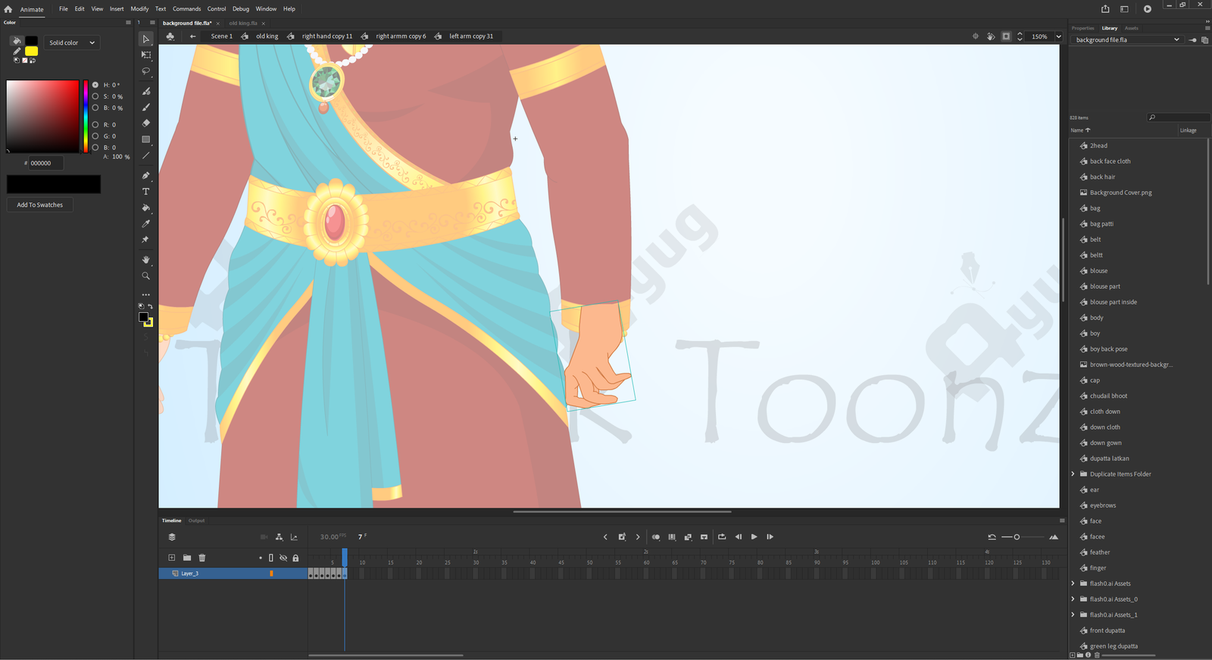Toggle show or hide all layers

pos(283,558)
